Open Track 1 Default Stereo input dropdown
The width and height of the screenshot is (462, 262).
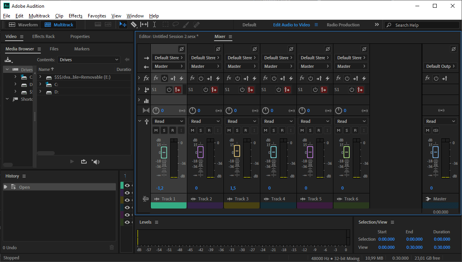169,58
